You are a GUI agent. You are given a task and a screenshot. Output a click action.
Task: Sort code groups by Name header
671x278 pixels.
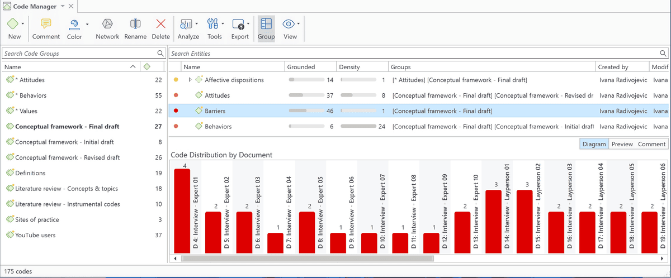coord(70,67)
